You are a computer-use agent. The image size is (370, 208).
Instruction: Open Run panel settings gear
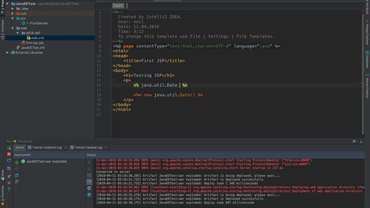click(x=354, y=141)
